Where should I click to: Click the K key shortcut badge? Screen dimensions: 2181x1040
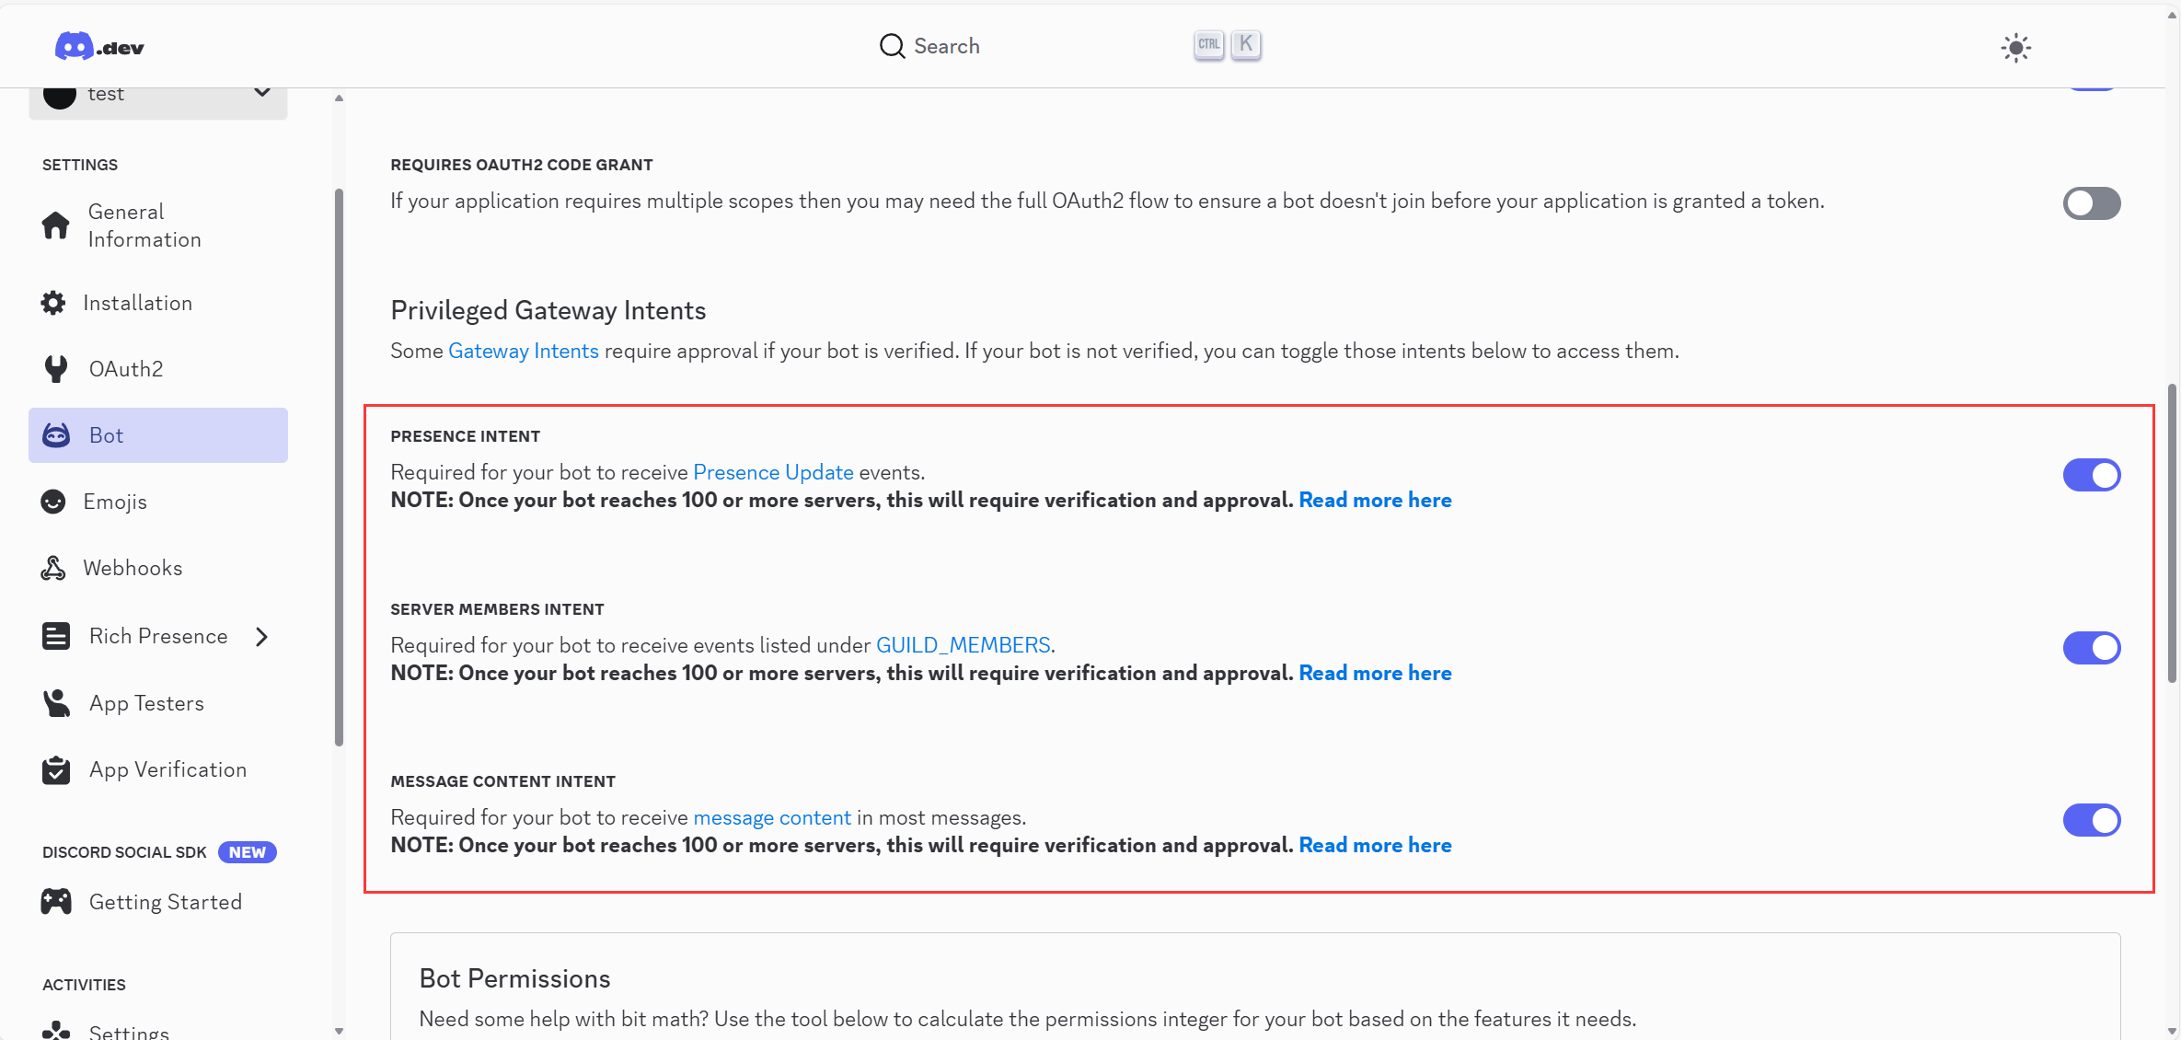pos(1246,44)
